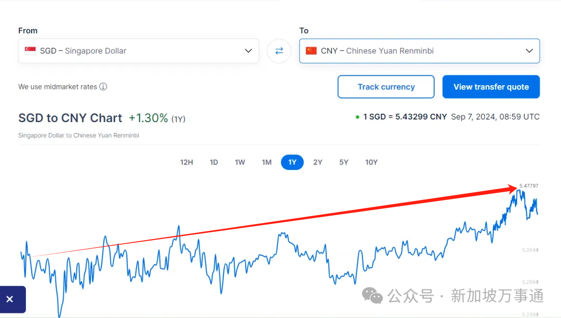Choose the 5Y chart period
This screenshot has width=561, height=318.
pyautogui.click(x=344, y=162)
